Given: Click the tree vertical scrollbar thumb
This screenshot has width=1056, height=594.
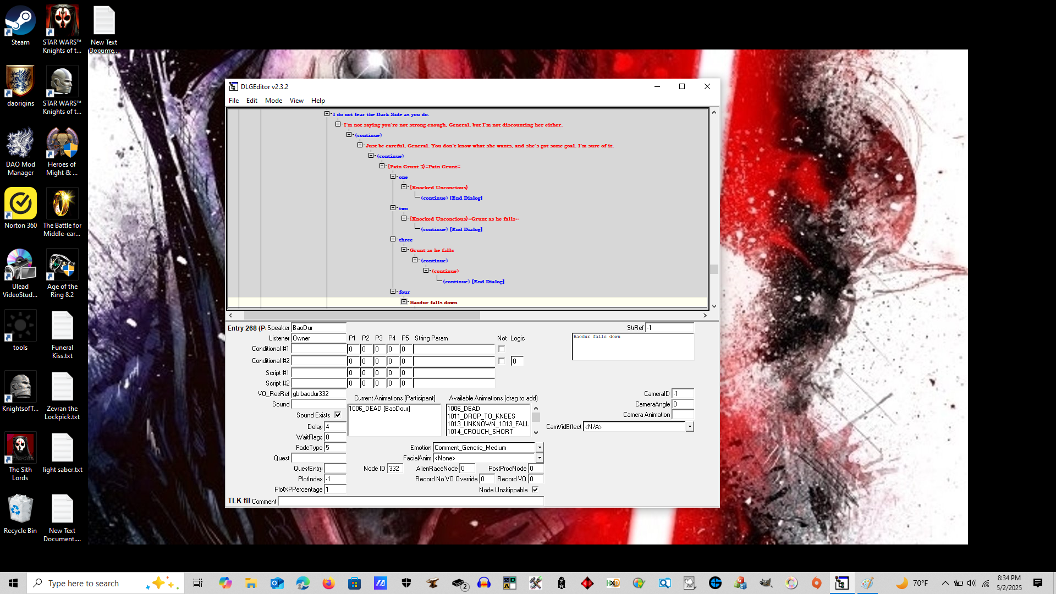Looking at the screenshot, I should pyautogui.click(x=714, y=269).
